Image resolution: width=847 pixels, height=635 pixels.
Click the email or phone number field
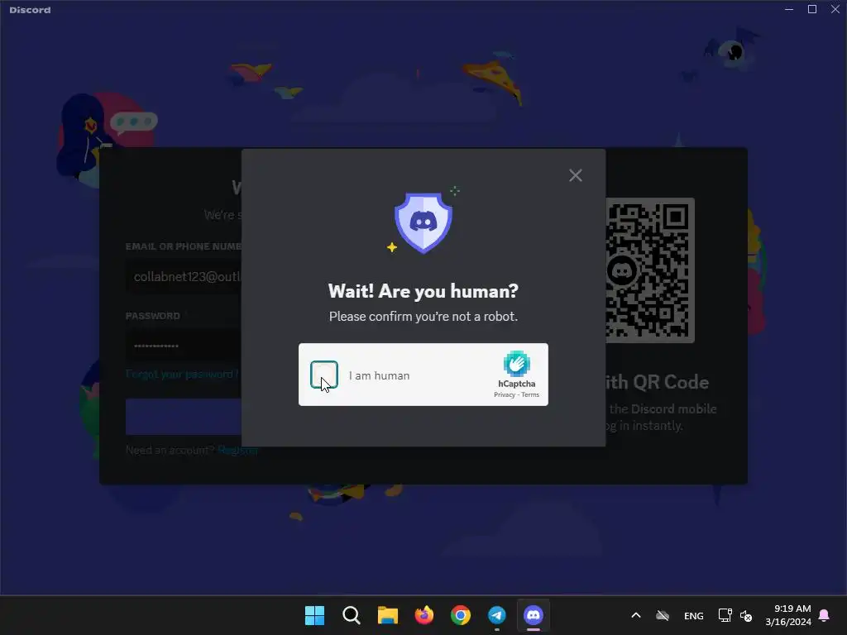(x=184, y=276)
